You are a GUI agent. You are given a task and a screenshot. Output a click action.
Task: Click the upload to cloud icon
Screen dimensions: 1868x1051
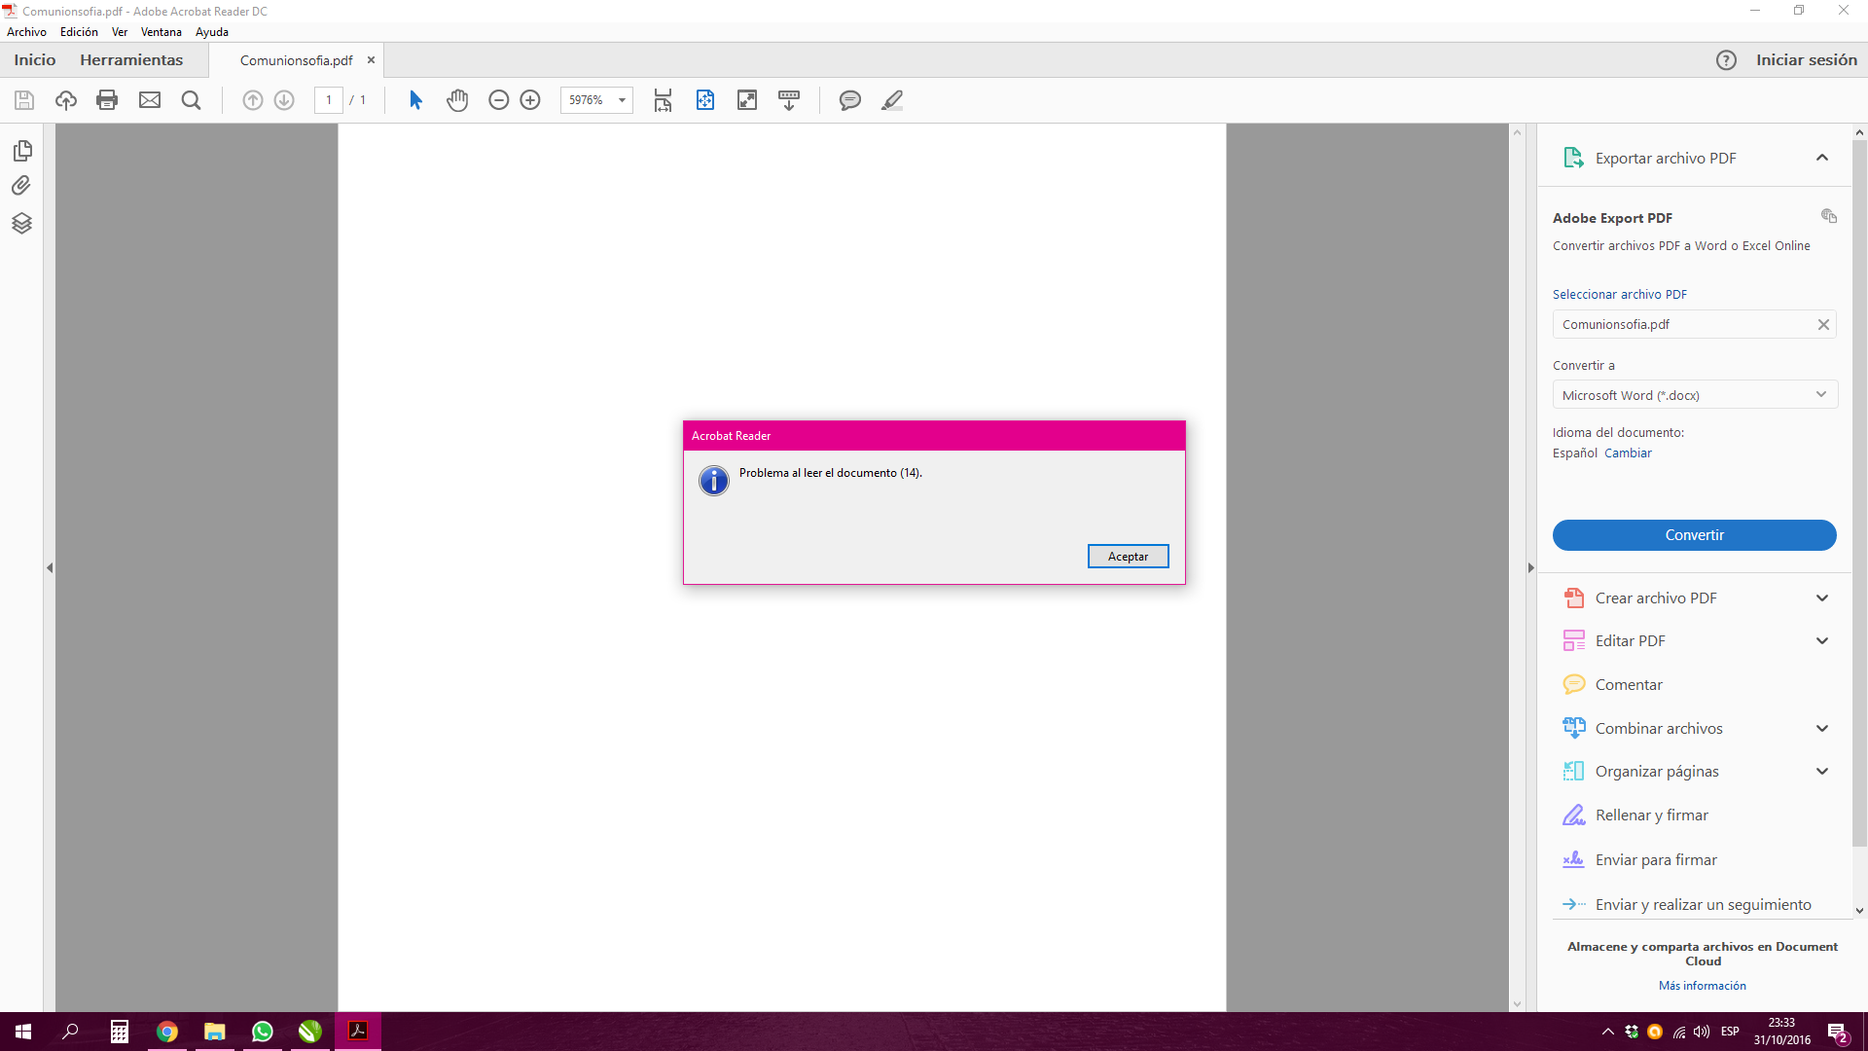[66, 100]
